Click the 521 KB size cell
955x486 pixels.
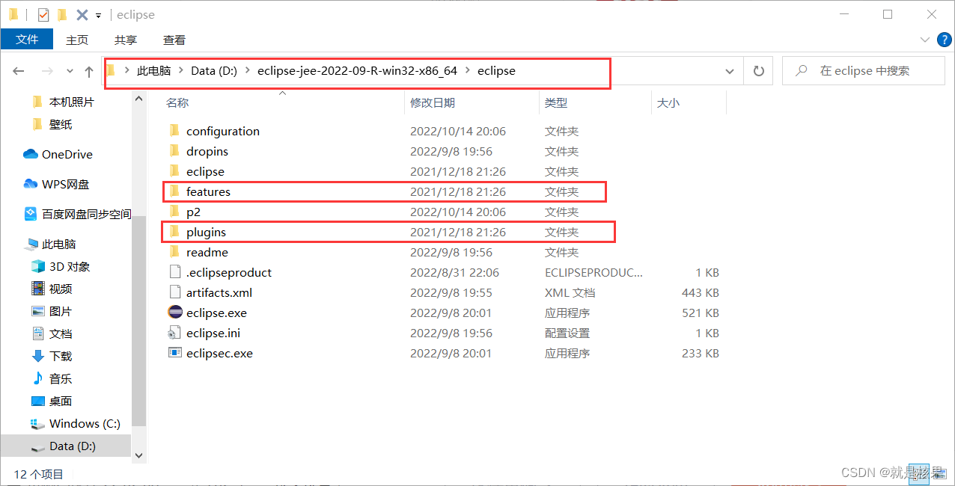point(701,313)
